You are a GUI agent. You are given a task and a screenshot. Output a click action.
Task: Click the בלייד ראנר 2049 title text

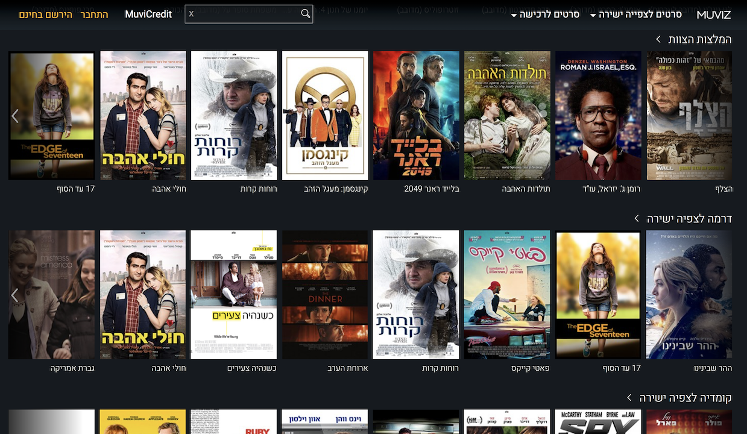[432, 189]
